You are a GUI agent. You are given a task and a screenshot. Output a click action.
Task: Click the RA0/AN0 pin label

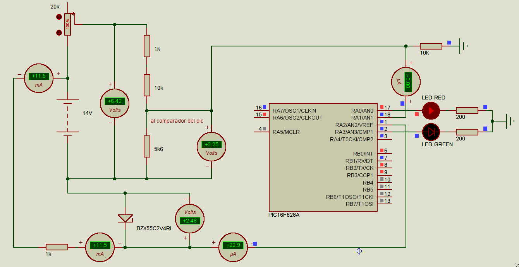362,111
